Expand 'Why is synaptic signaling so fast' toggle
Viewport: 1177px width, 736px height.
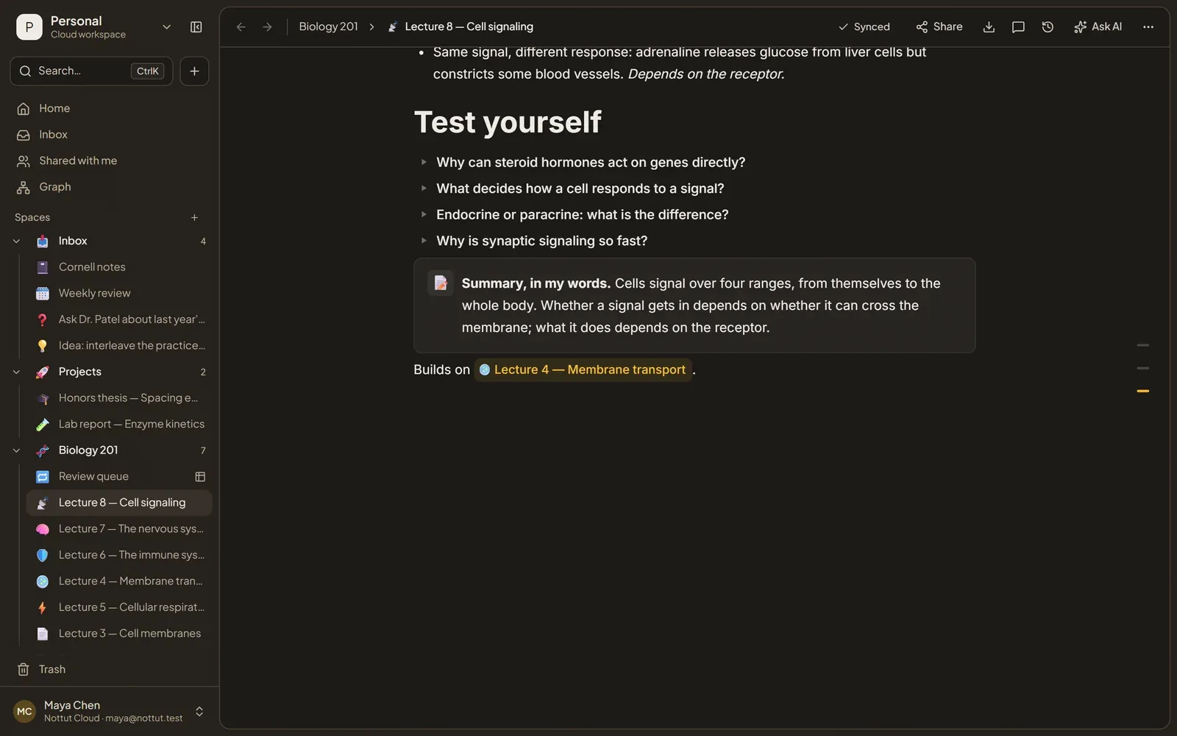tap(424, 241)
